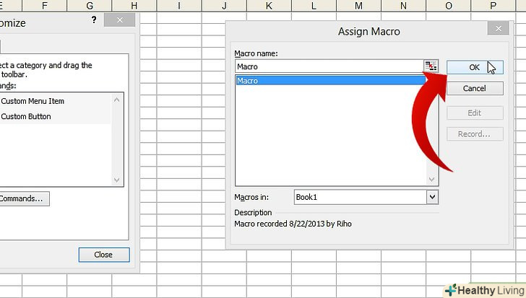Select Custom Button in commands list
Viewport: 526px width, 298px height.
(x=26, y=116)
